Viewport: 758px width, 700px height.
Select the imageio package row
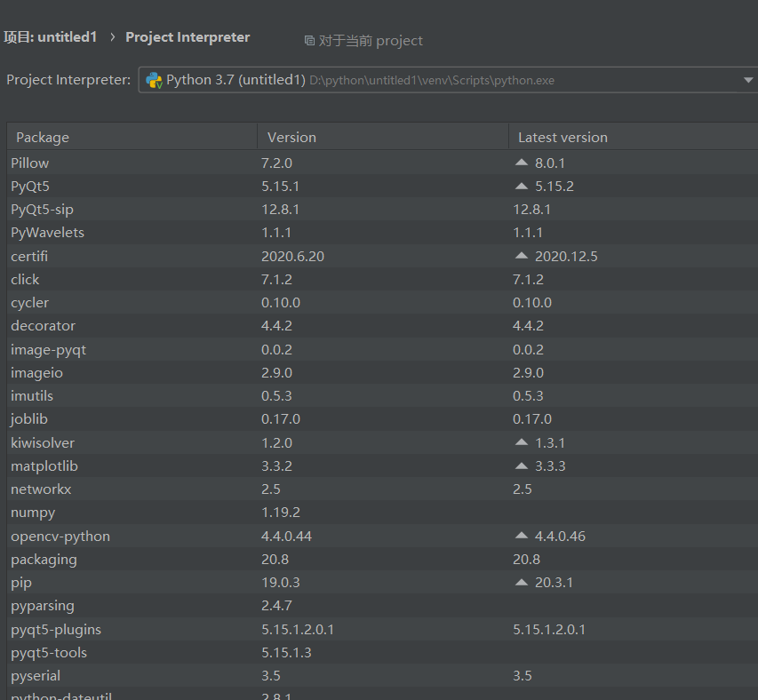[383, 372]
